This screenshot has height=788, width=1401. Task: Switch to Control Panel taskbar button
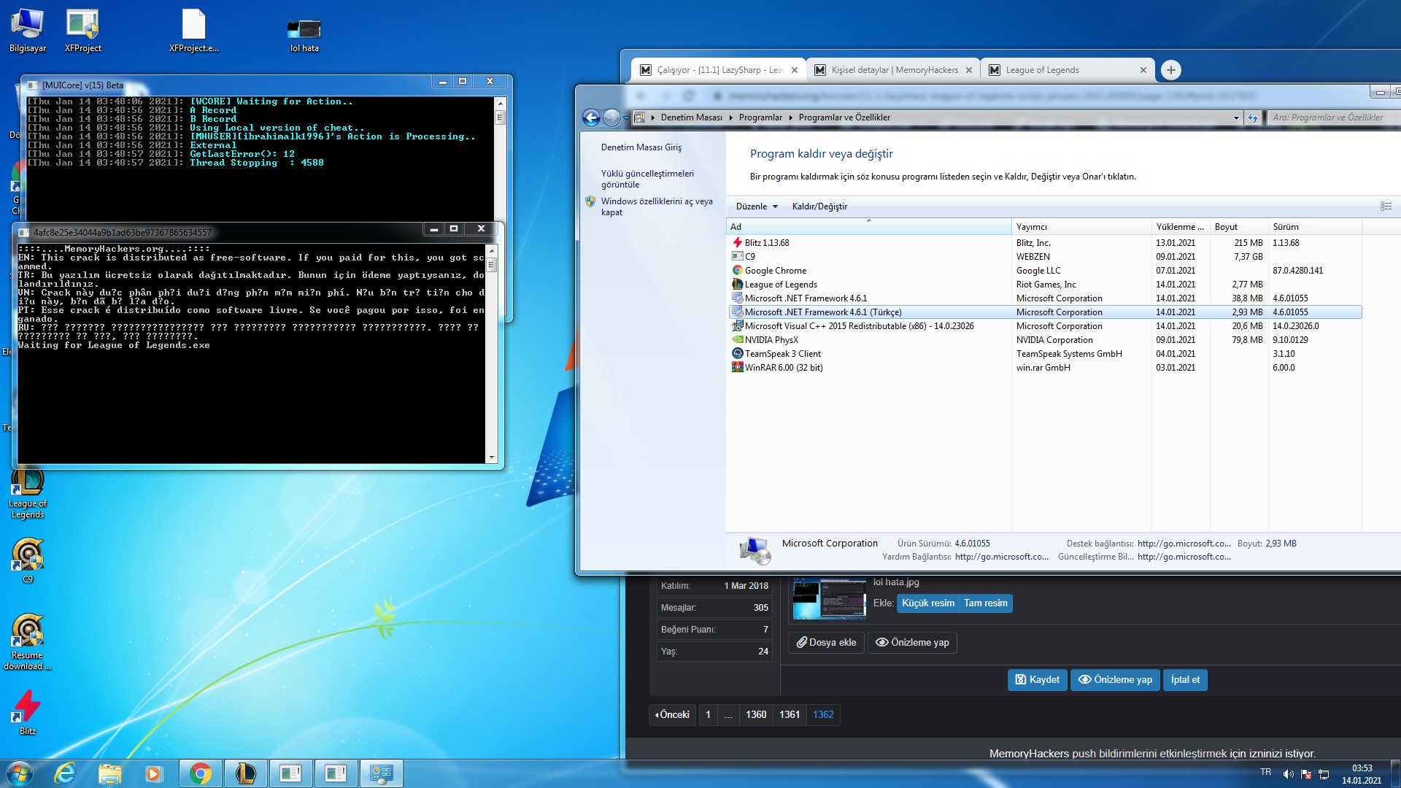[x=381, y=773]
